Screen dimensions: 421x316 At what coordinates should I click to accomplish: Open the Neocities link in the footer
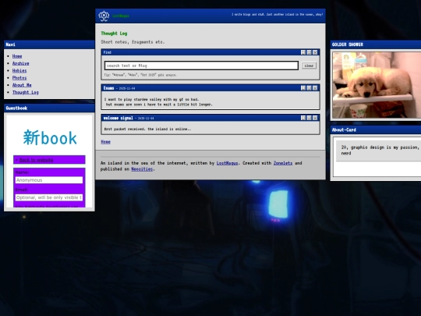tap(142, 169)
